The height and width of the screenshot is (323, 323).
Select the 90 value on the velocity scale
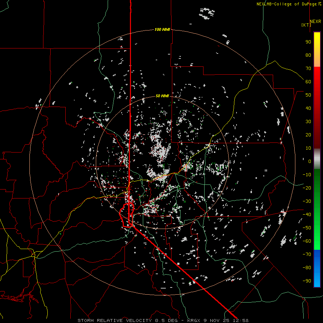(x=308, y=42)
